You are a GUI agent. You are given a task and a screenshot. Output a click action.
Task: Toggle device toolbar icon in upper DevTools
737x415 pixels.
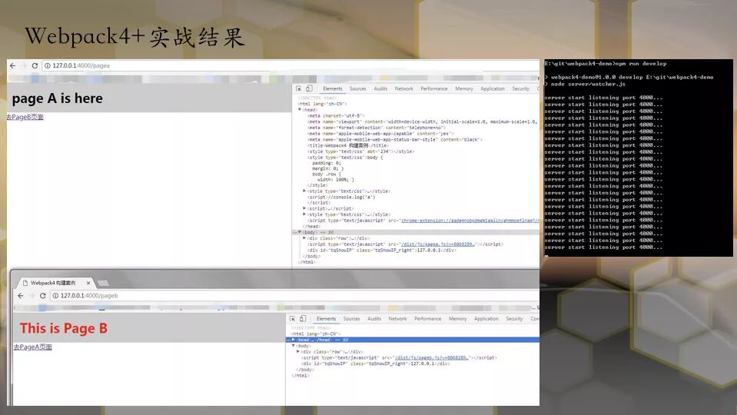click(x=309, y=88)
